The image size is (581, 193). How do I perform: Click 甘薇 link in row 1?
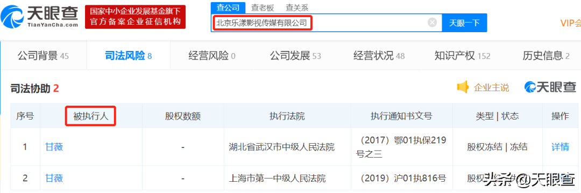(x=54, y=147)
